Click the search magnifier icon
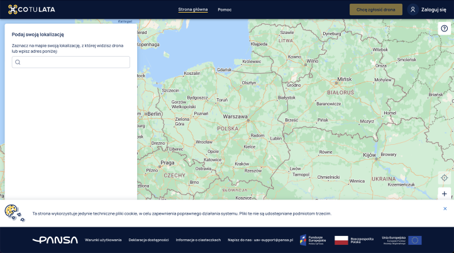 point(18,62)
